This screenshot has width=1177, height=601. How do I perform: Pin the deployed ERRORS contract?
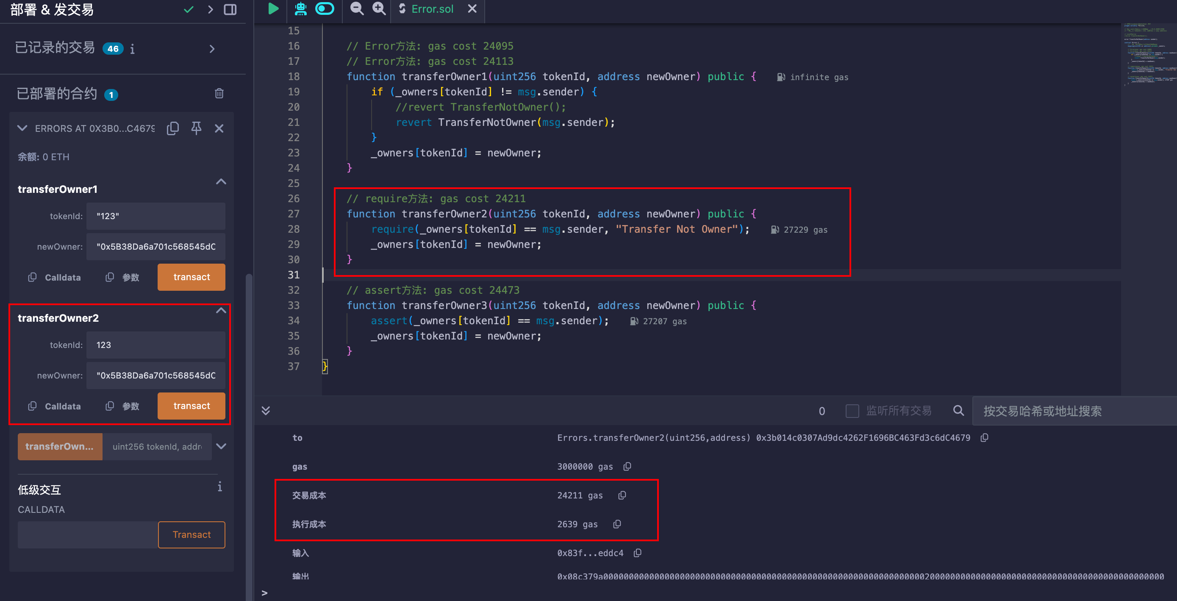pyautogui.click(x=196, y=128)
